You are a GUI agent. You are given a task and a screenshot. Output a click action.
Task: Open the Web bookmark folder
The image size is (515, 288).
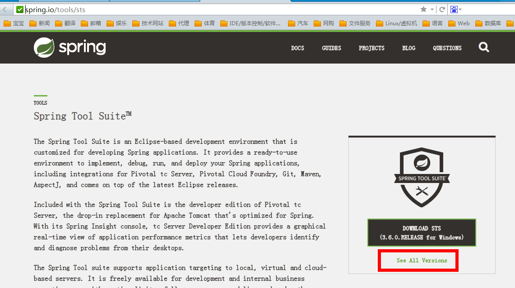click(x=459, y=23)
